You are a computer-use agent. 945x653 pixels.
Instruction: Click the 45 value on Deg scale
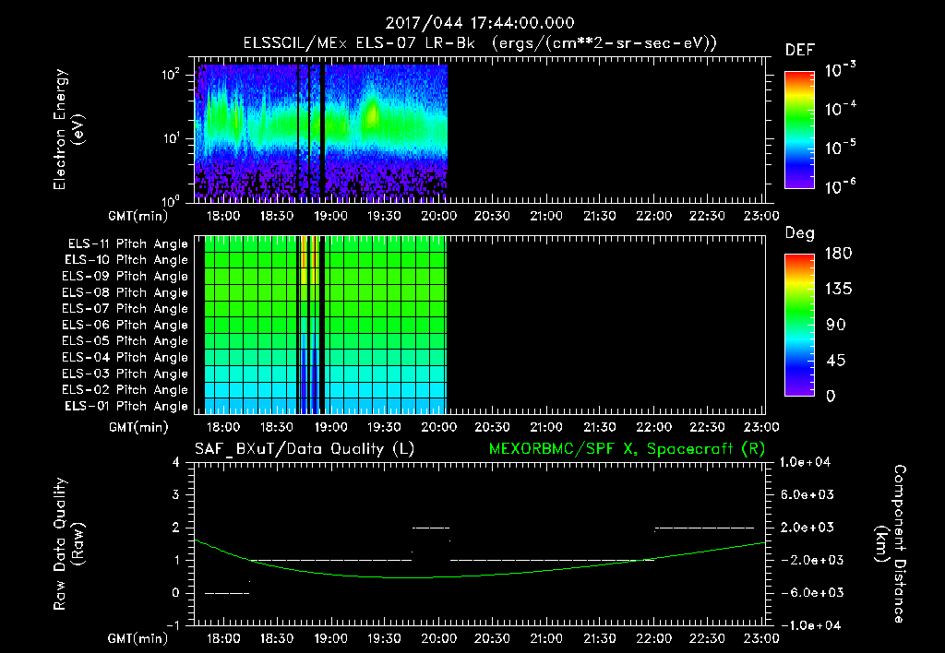coord(836,361)
